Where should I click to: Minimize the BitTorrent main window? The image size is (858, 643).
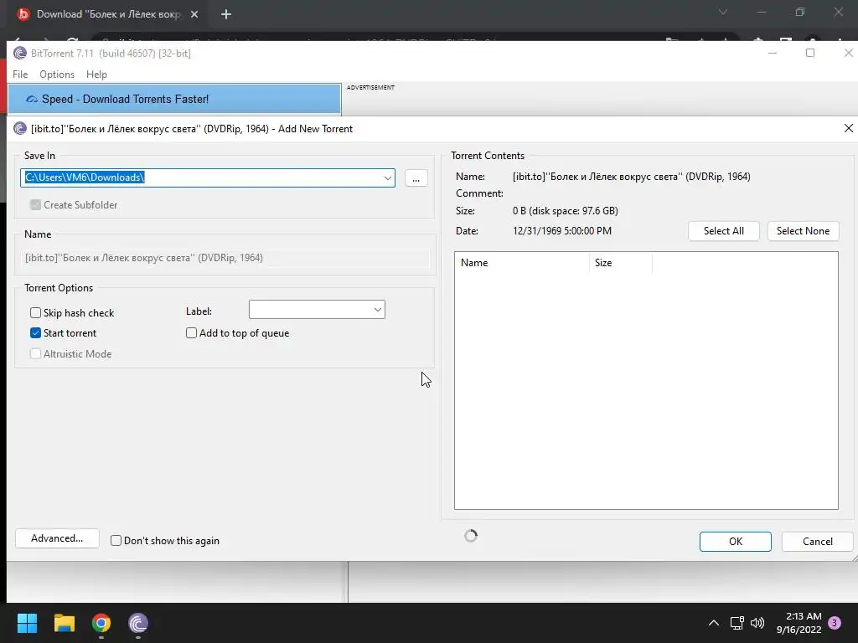point(773,53)
